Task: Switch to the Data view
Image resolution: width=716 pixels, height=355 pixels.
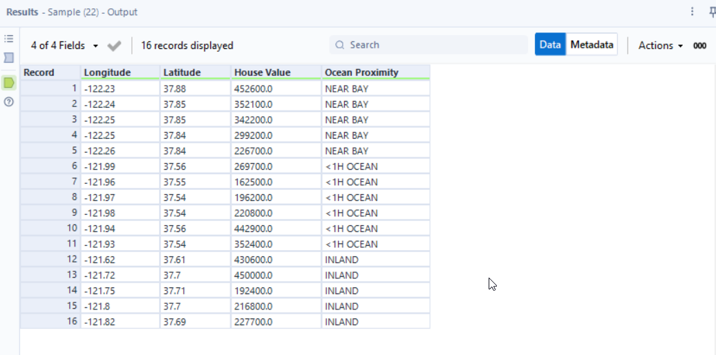Action: 550,45
